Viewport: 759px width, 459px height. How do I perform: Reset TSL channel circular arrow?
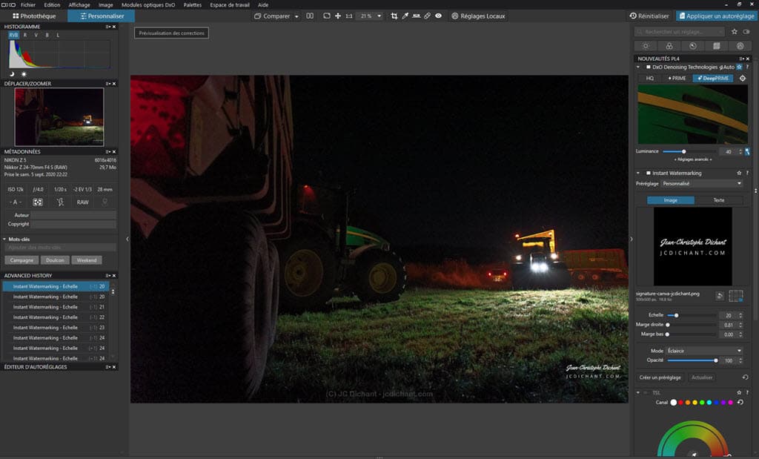point(740,403)
